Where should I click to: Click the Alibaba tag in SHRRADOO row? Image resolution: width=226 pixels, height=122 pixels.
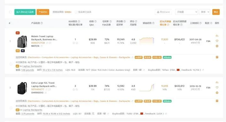coord(167,101)
